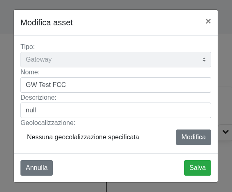
Task: Expand the chevron-down panel behind the dialog
Action: pyautogui.click(x=225, y=132)
